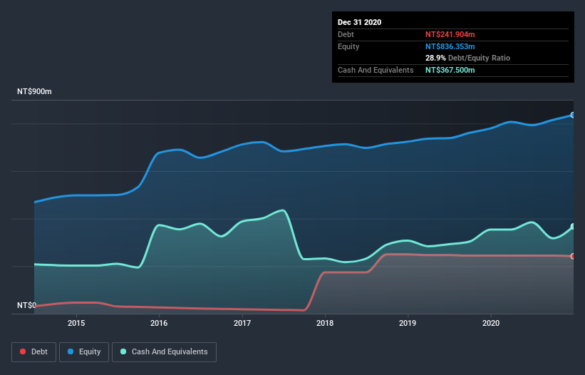Select the 2020 x-axis label
Screen dimensions: 585x375
[491, 323]
